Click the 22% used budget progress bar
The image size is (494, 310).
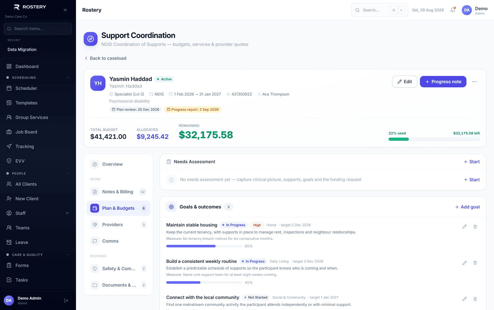(434, 139)
